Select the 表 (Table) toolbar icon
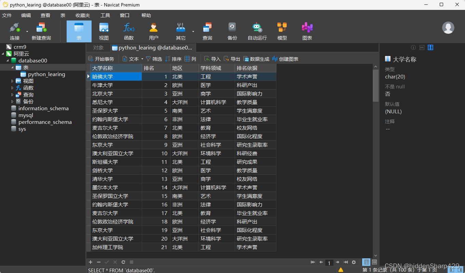 coord(79,31)
